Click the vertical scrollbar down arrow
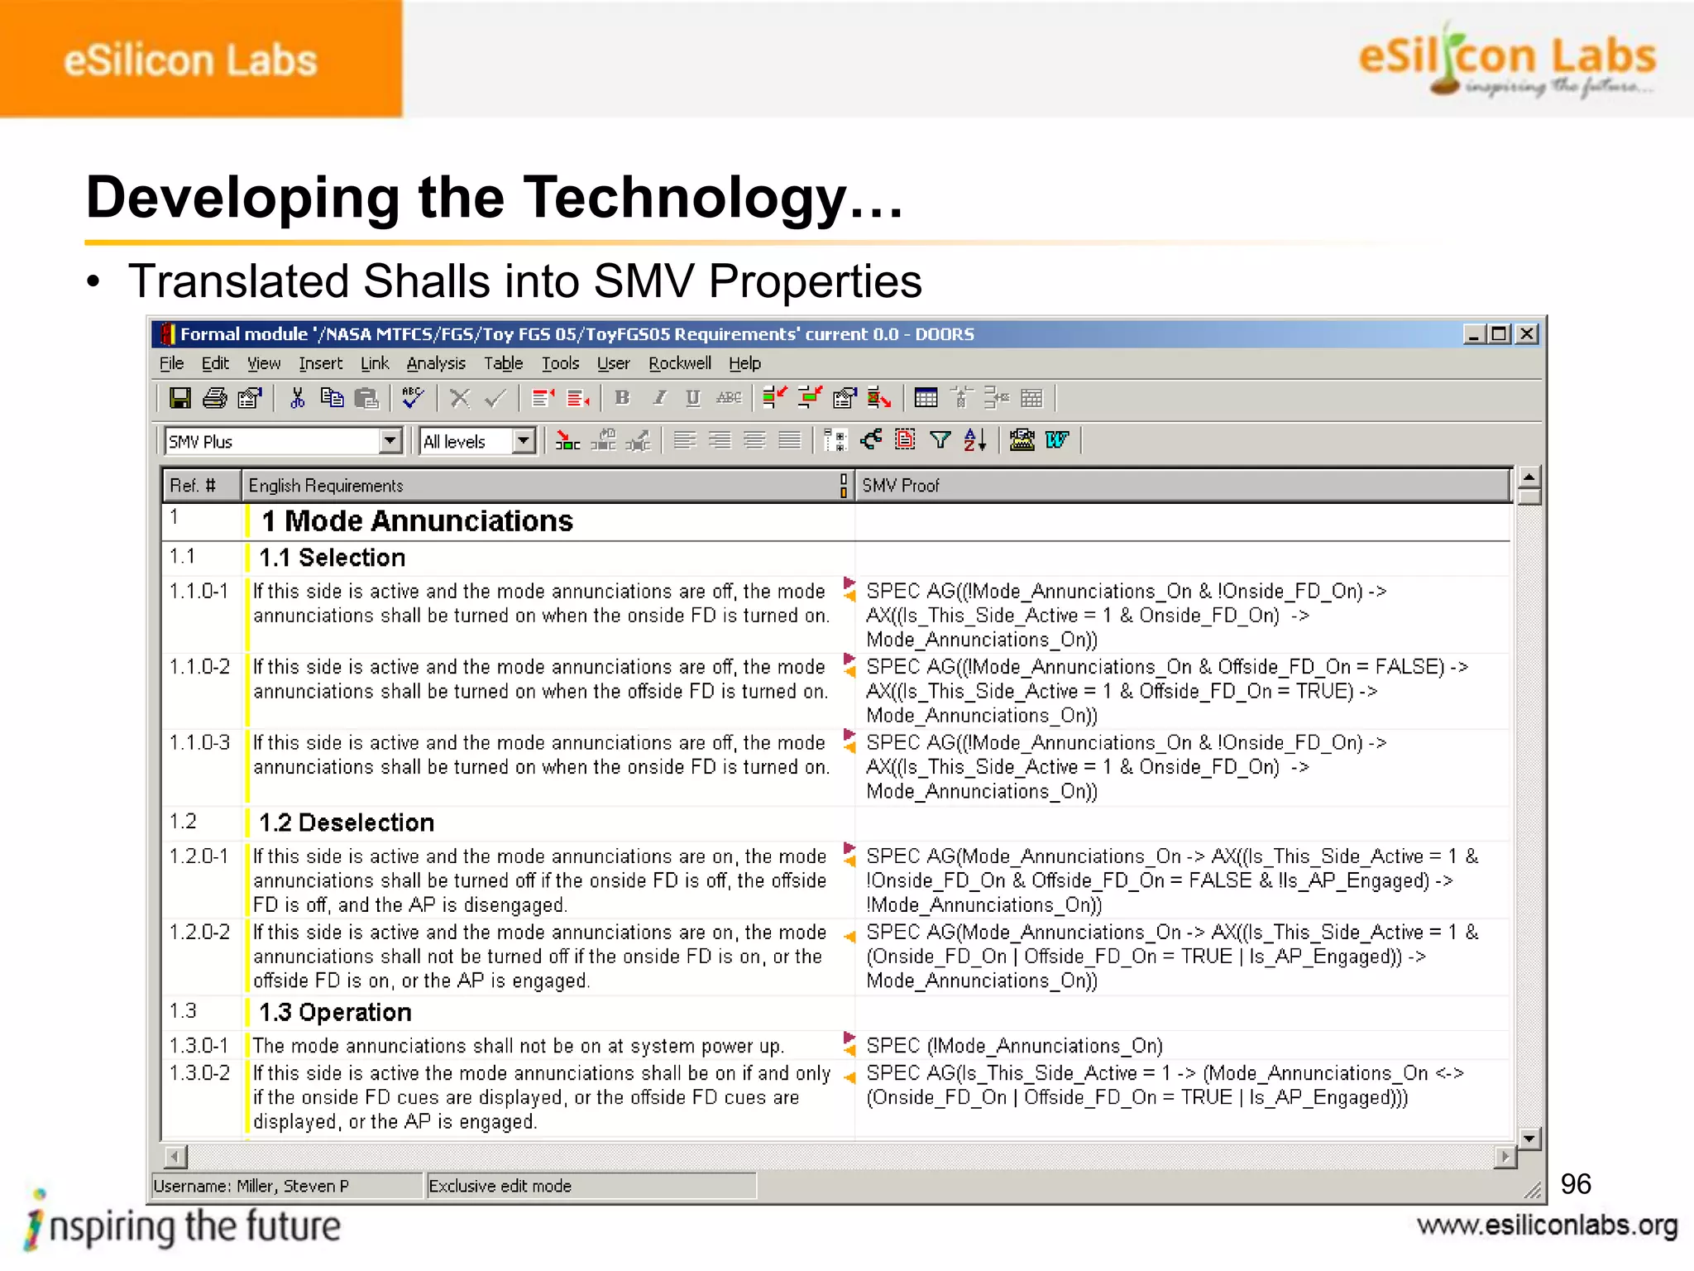This screenshot has height=1271, width=1694. tap(1529, 1139)
